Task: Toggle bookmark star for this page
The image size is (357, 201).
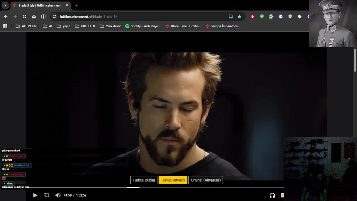Action: pos(239,16)
